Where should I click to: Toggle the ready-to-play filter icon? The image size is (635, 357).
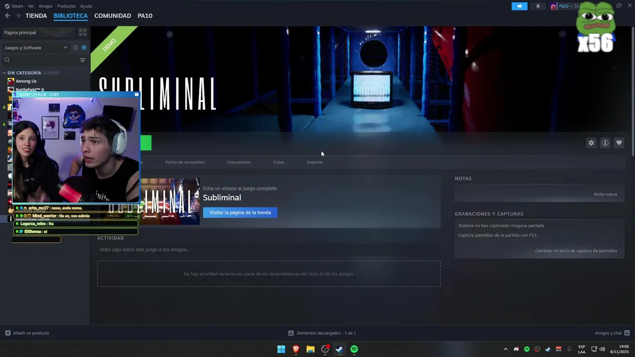point(84,48)
